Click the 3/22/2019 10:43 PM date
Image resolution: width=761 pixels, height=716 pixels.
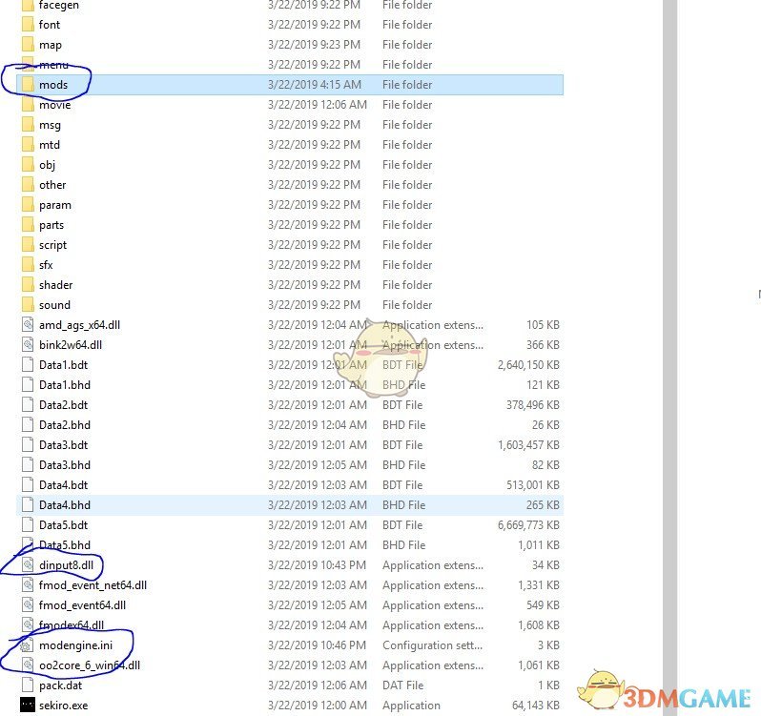coord(318,565)
